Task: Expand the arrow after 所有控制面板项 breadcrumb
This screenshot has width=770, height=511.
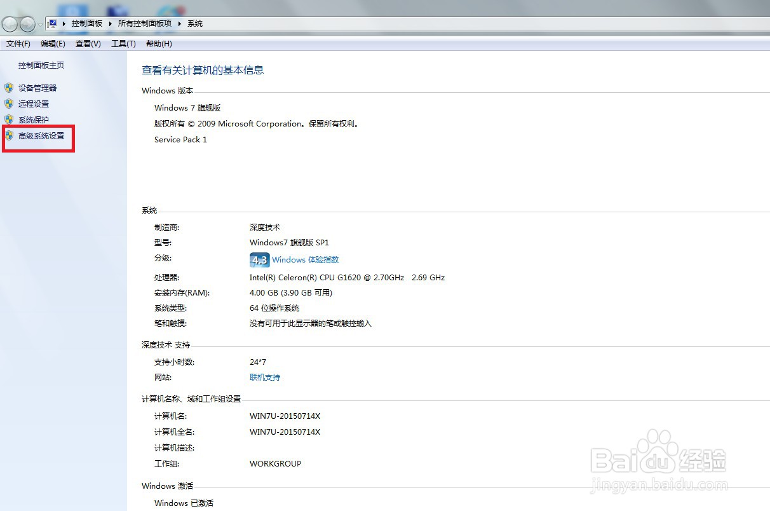Action: point(179,24)
